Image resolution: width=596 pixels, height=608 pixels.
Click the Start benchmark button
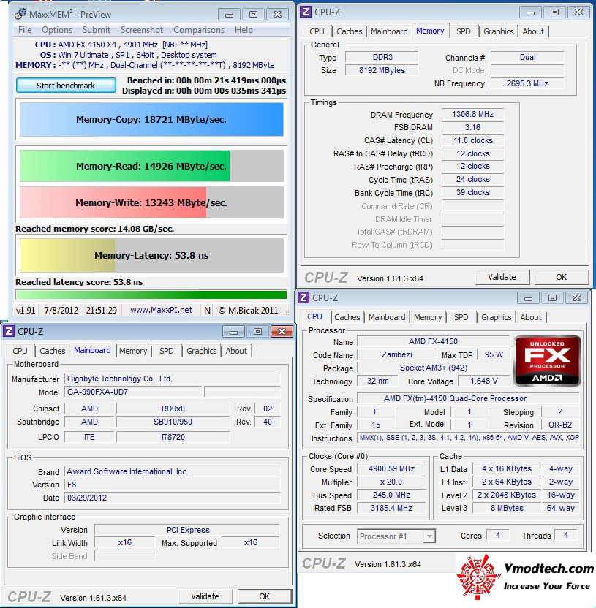tap(66, 85)
